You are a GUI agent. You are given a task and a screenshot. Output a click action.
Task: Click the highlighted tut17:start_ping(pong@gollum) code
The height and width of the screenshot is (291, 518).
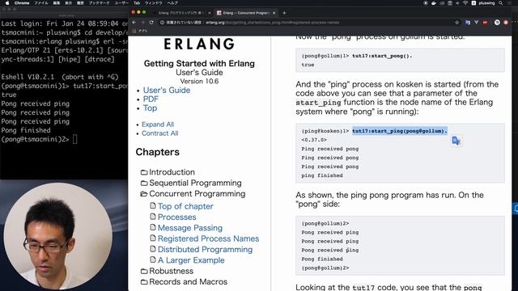tap(399, 131)
